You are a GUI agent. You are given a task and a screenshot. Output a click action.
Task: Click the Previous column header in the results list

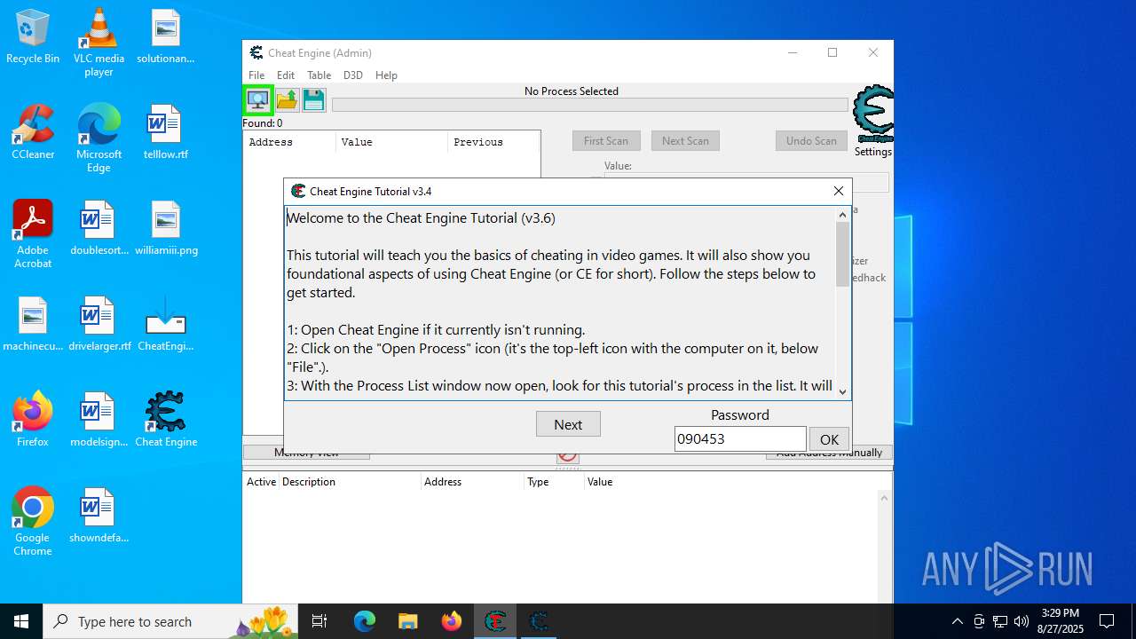click(493, 142)
